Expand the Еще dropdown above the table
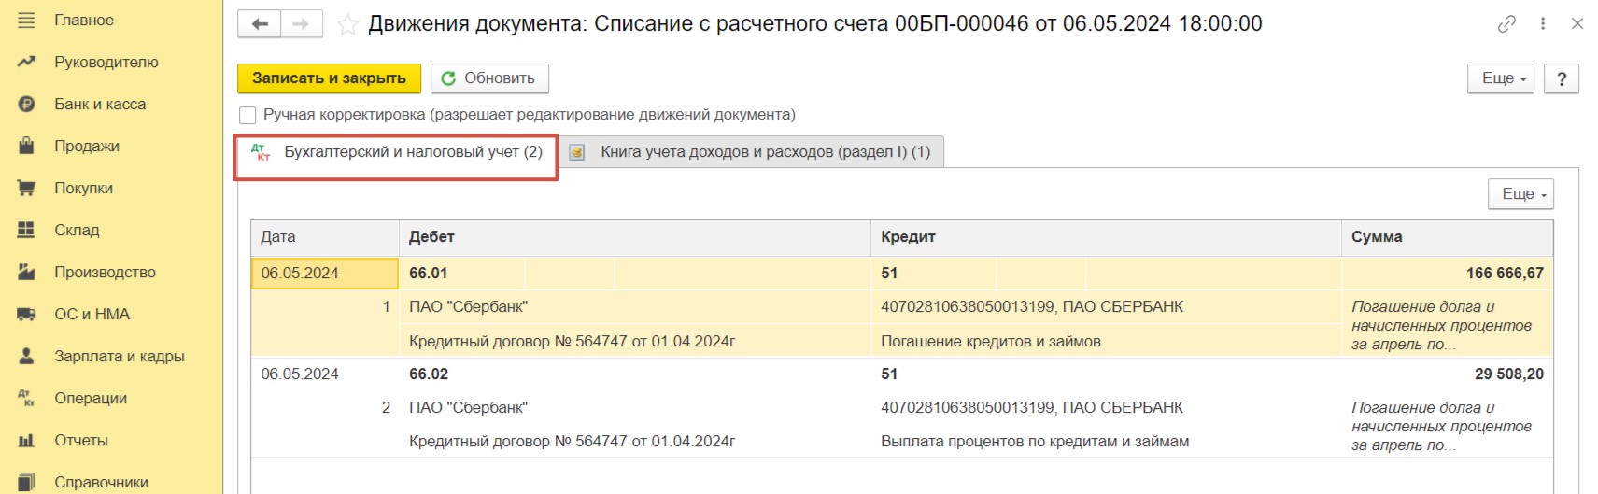Image resolution: width=1598 pixels, height=494 pixels. click(x=1520, y=194)
